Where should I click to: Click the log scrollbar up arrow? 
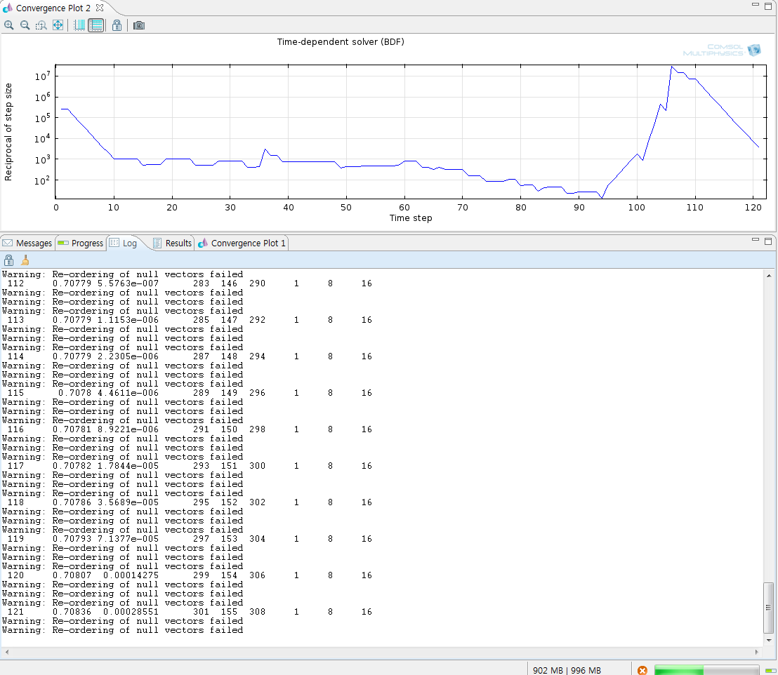point(769,276)
